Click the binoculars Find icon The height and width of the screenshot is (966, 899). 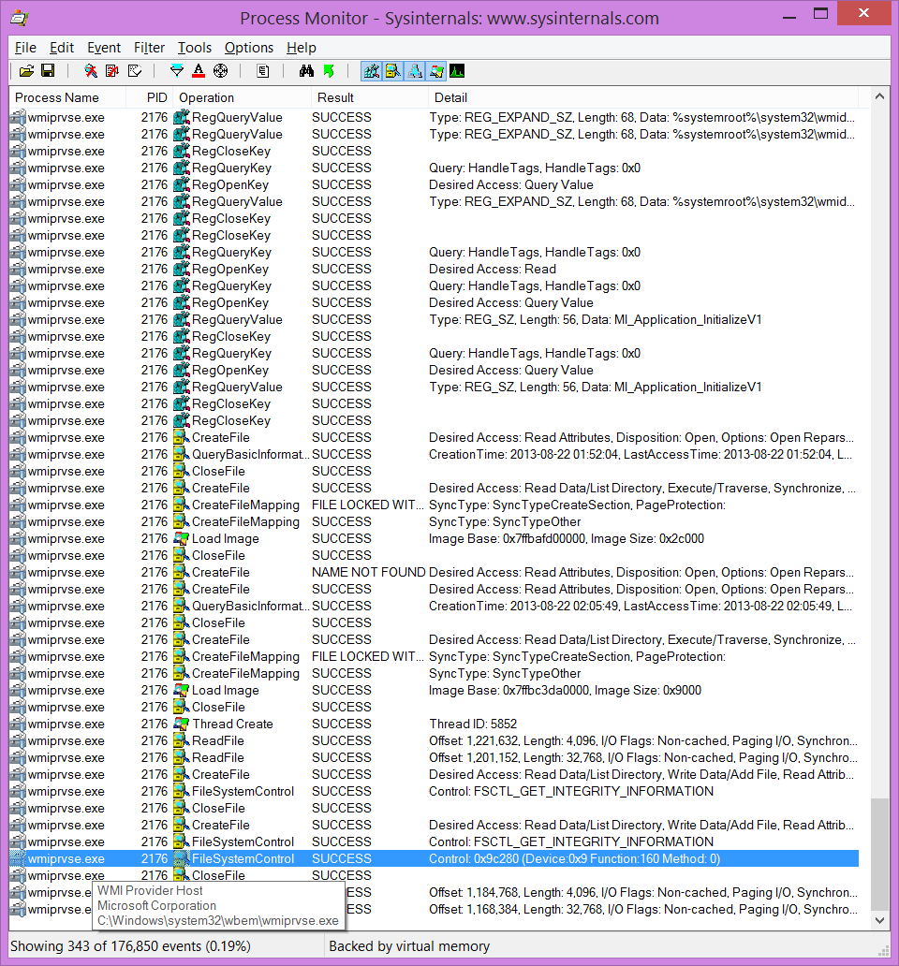pos(306,71)
